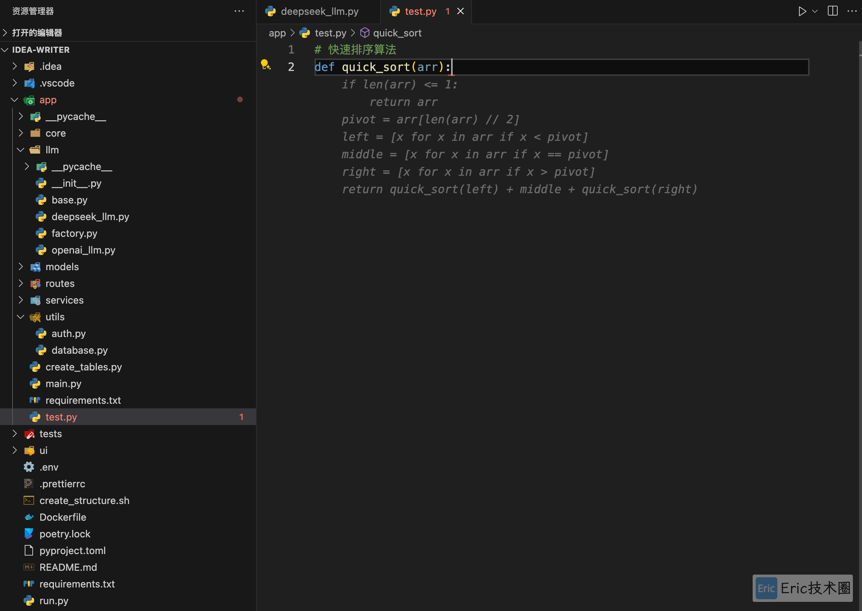
Task: Click the app breadcrumb segment
Action: 277,33
